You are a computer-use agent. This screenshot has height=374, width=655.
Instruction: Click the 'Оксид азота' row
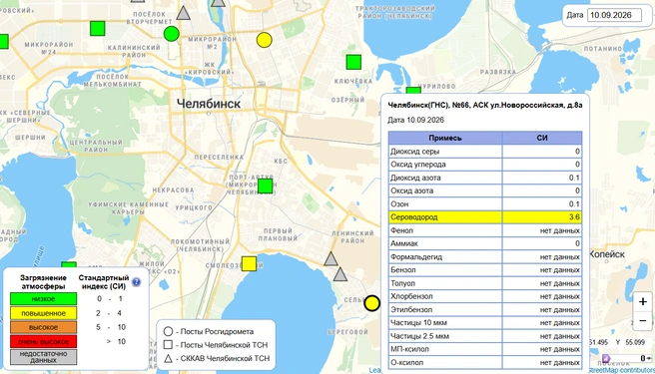(x=485, y=190)
